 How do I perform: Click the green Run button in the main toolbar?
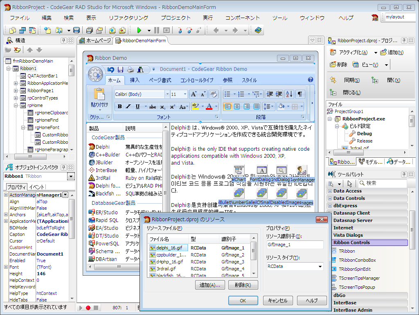(139, 30)
